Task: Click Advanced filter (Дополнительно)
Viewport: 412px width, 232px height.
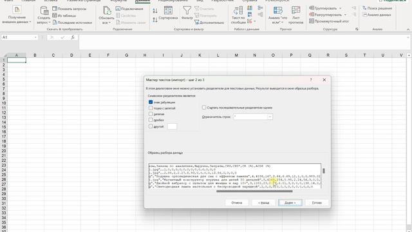Action: coord(209,23)
